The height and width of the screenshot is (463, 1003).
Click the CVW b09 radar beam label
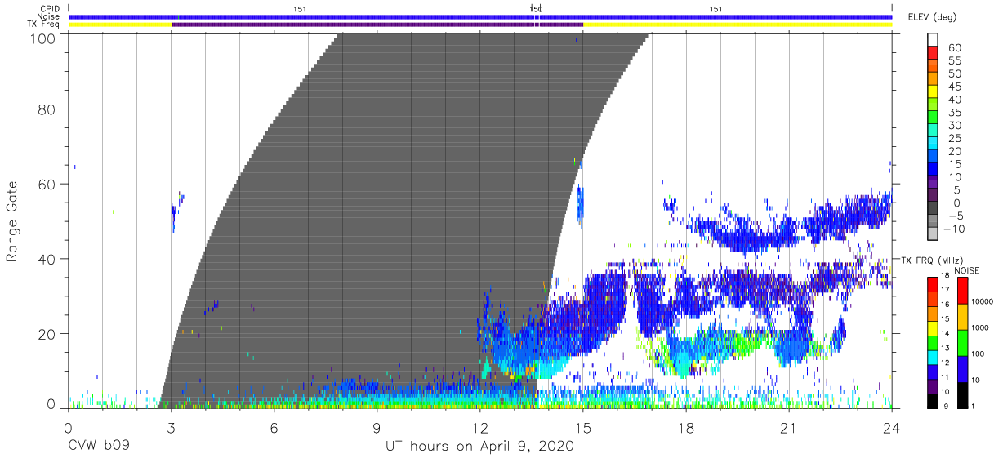click(x=98, y=447)
